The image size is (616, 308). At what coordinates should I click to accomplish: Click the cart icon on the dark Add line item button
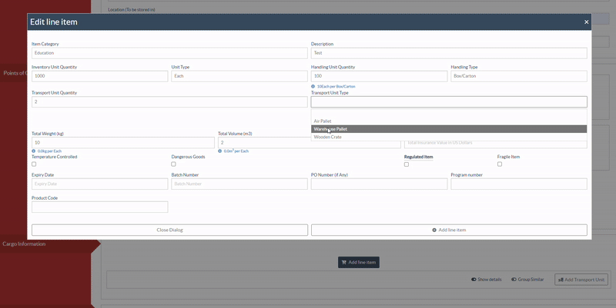(344, 263)
